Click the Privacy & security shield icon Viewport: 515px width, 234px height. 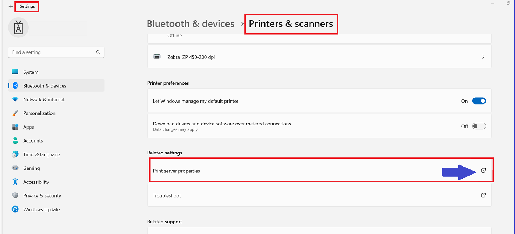15,196
